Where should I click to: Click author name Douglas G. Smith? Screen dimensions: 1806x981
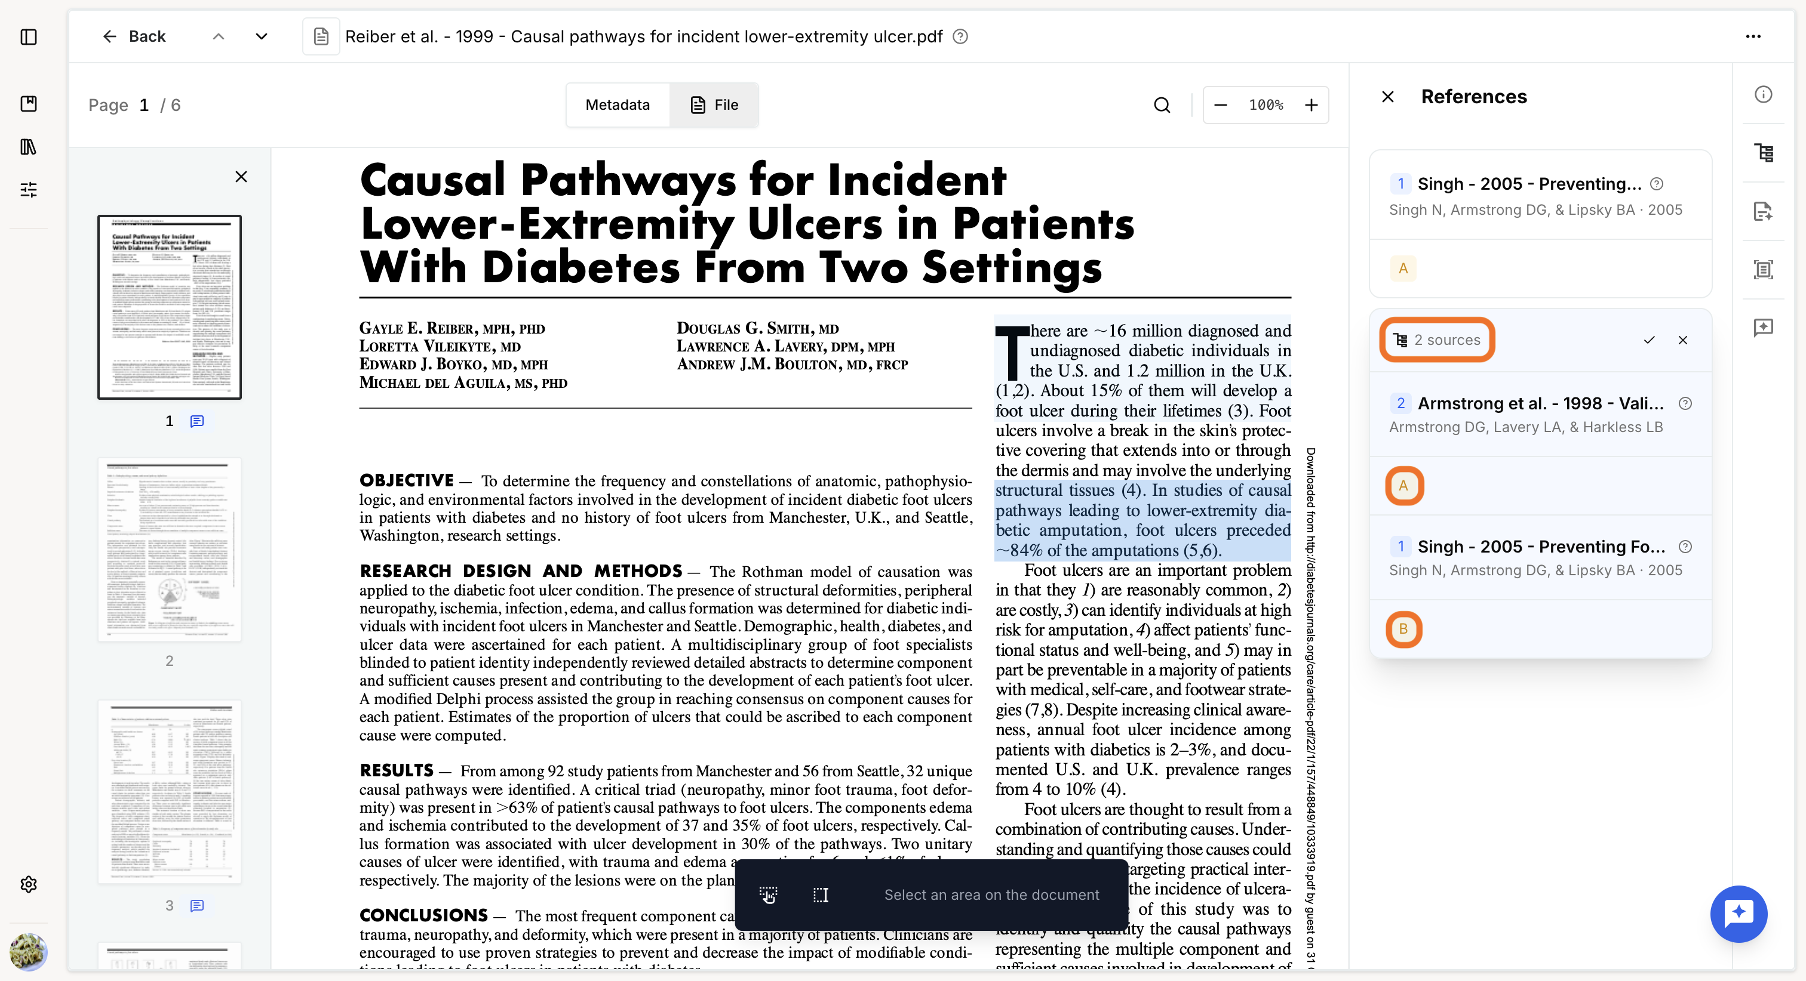(x=757, y=328)
